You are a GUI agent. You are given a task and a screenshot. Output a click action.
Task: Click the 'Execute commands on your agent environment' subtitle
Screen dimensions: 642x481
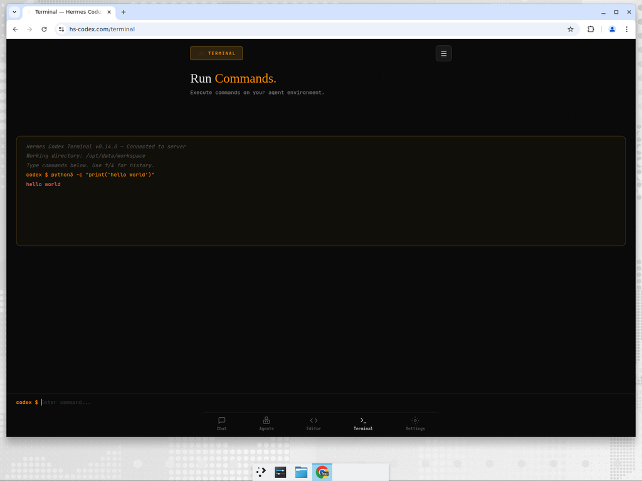point(257,93)
